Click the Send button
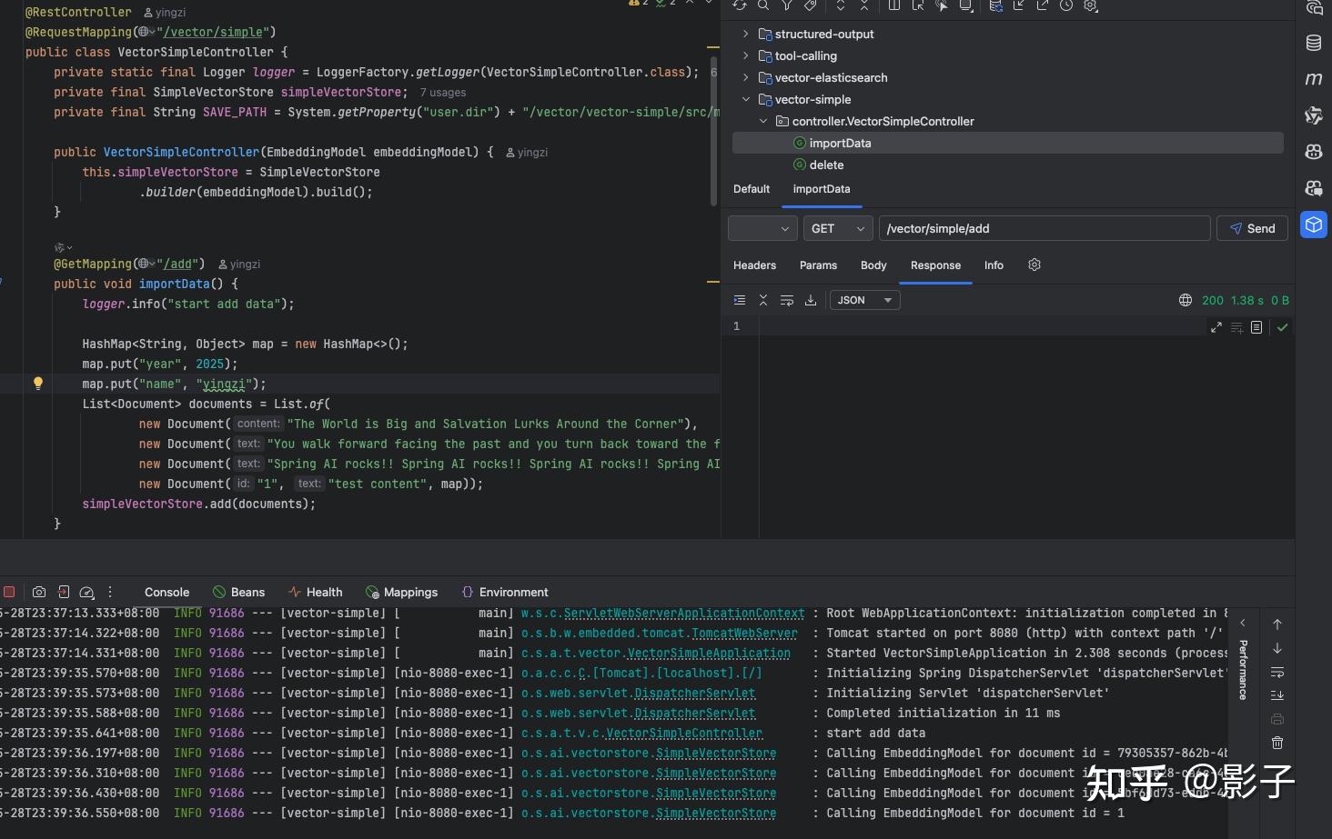This screenshot has width=1332, height=839. click(x=1252, y=228)
